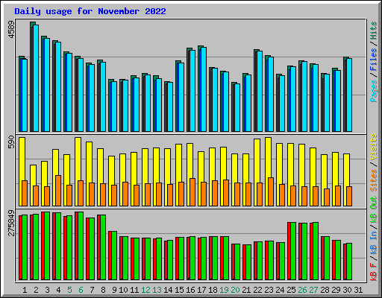Image resolution: width=382 pixels, height=298 pixels.
Task: Click day label 24 on the x-axis
Action: [280, 290]
